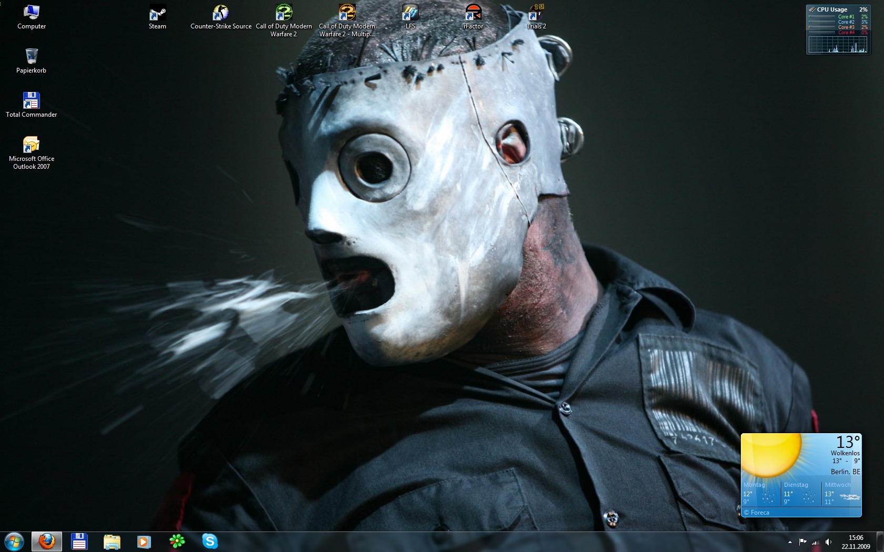This screenshot has height=552, width=884.
Task: Launch Windows Media Player from the taskbar
Action: pos(144,541)
